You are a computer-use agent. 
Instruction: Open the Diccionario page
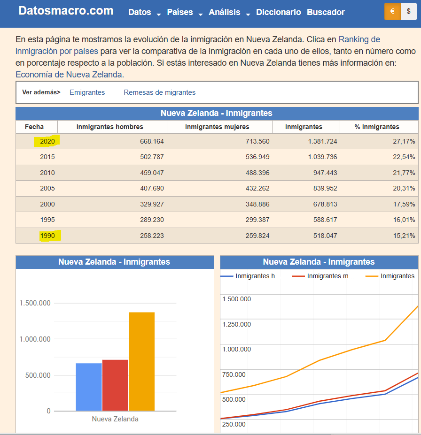click(x=278, y=12)
